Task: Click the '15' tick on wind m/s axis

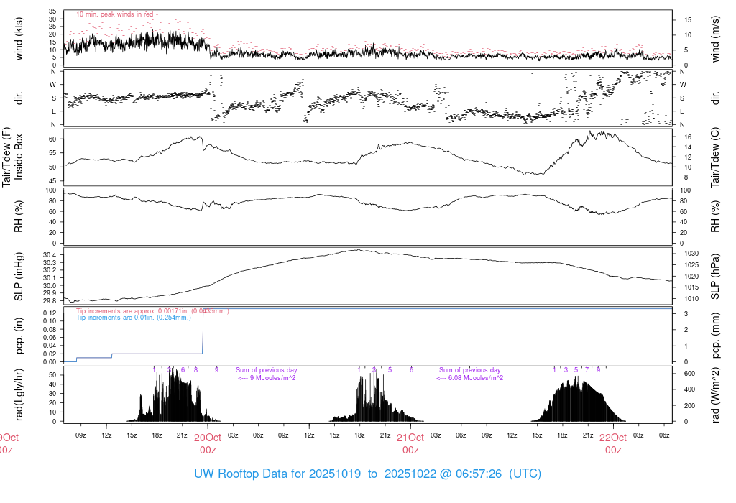Action: [688, 20]
